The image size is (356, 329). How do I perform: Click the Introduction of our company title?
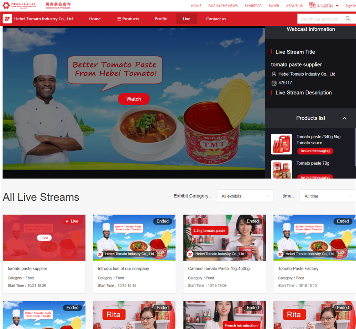[123, 268]
